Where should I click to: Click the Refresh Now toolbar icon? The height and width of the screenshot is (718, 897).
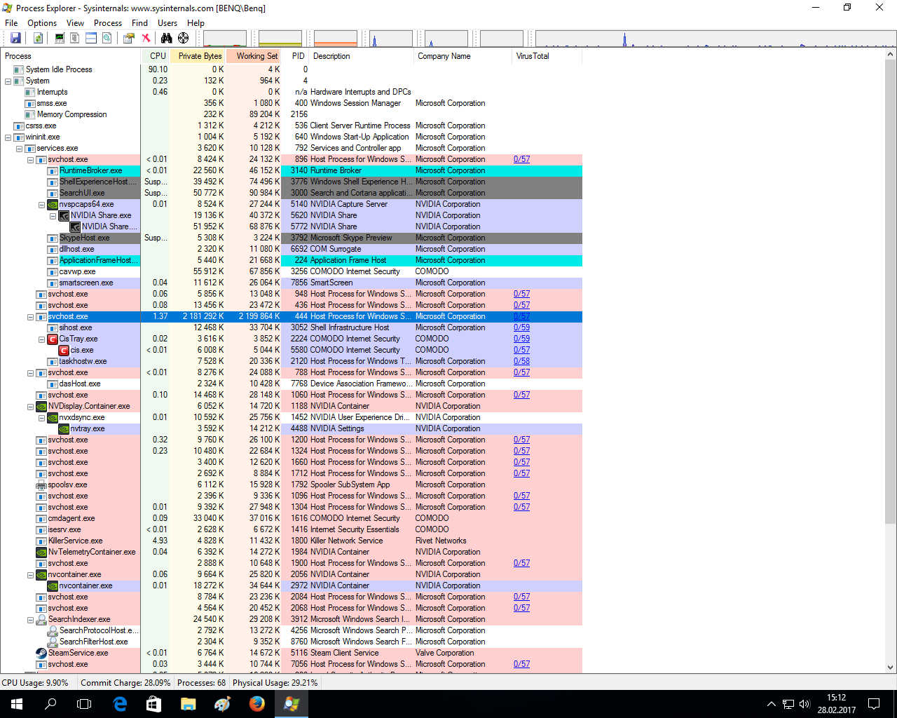[x=38, y=38]
